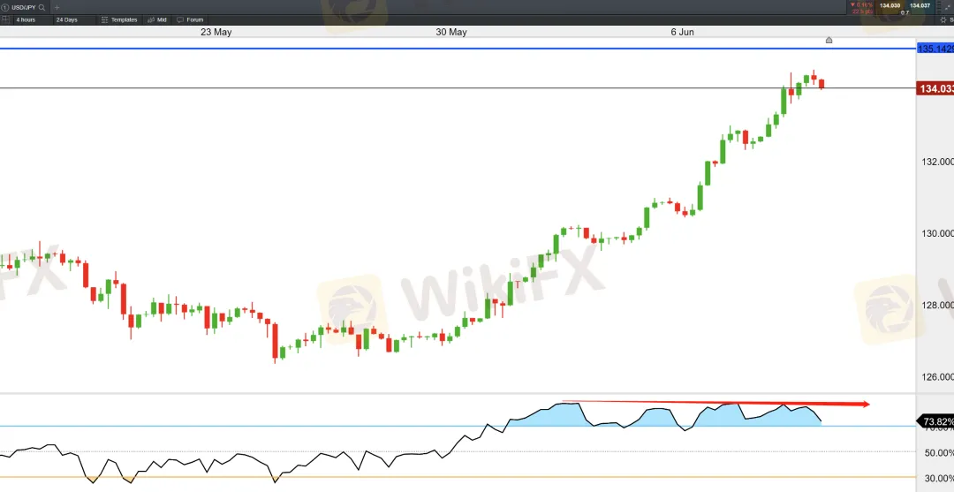Click the 50.00% RSI axis label
Viewport: 954px width, 492px height.
coord(939,453)
